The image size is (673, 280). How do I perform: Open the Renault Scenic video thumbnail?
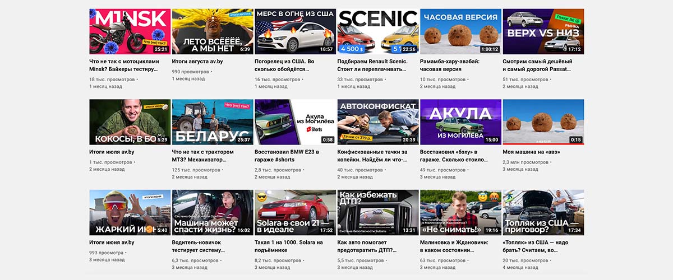[378, 31]
